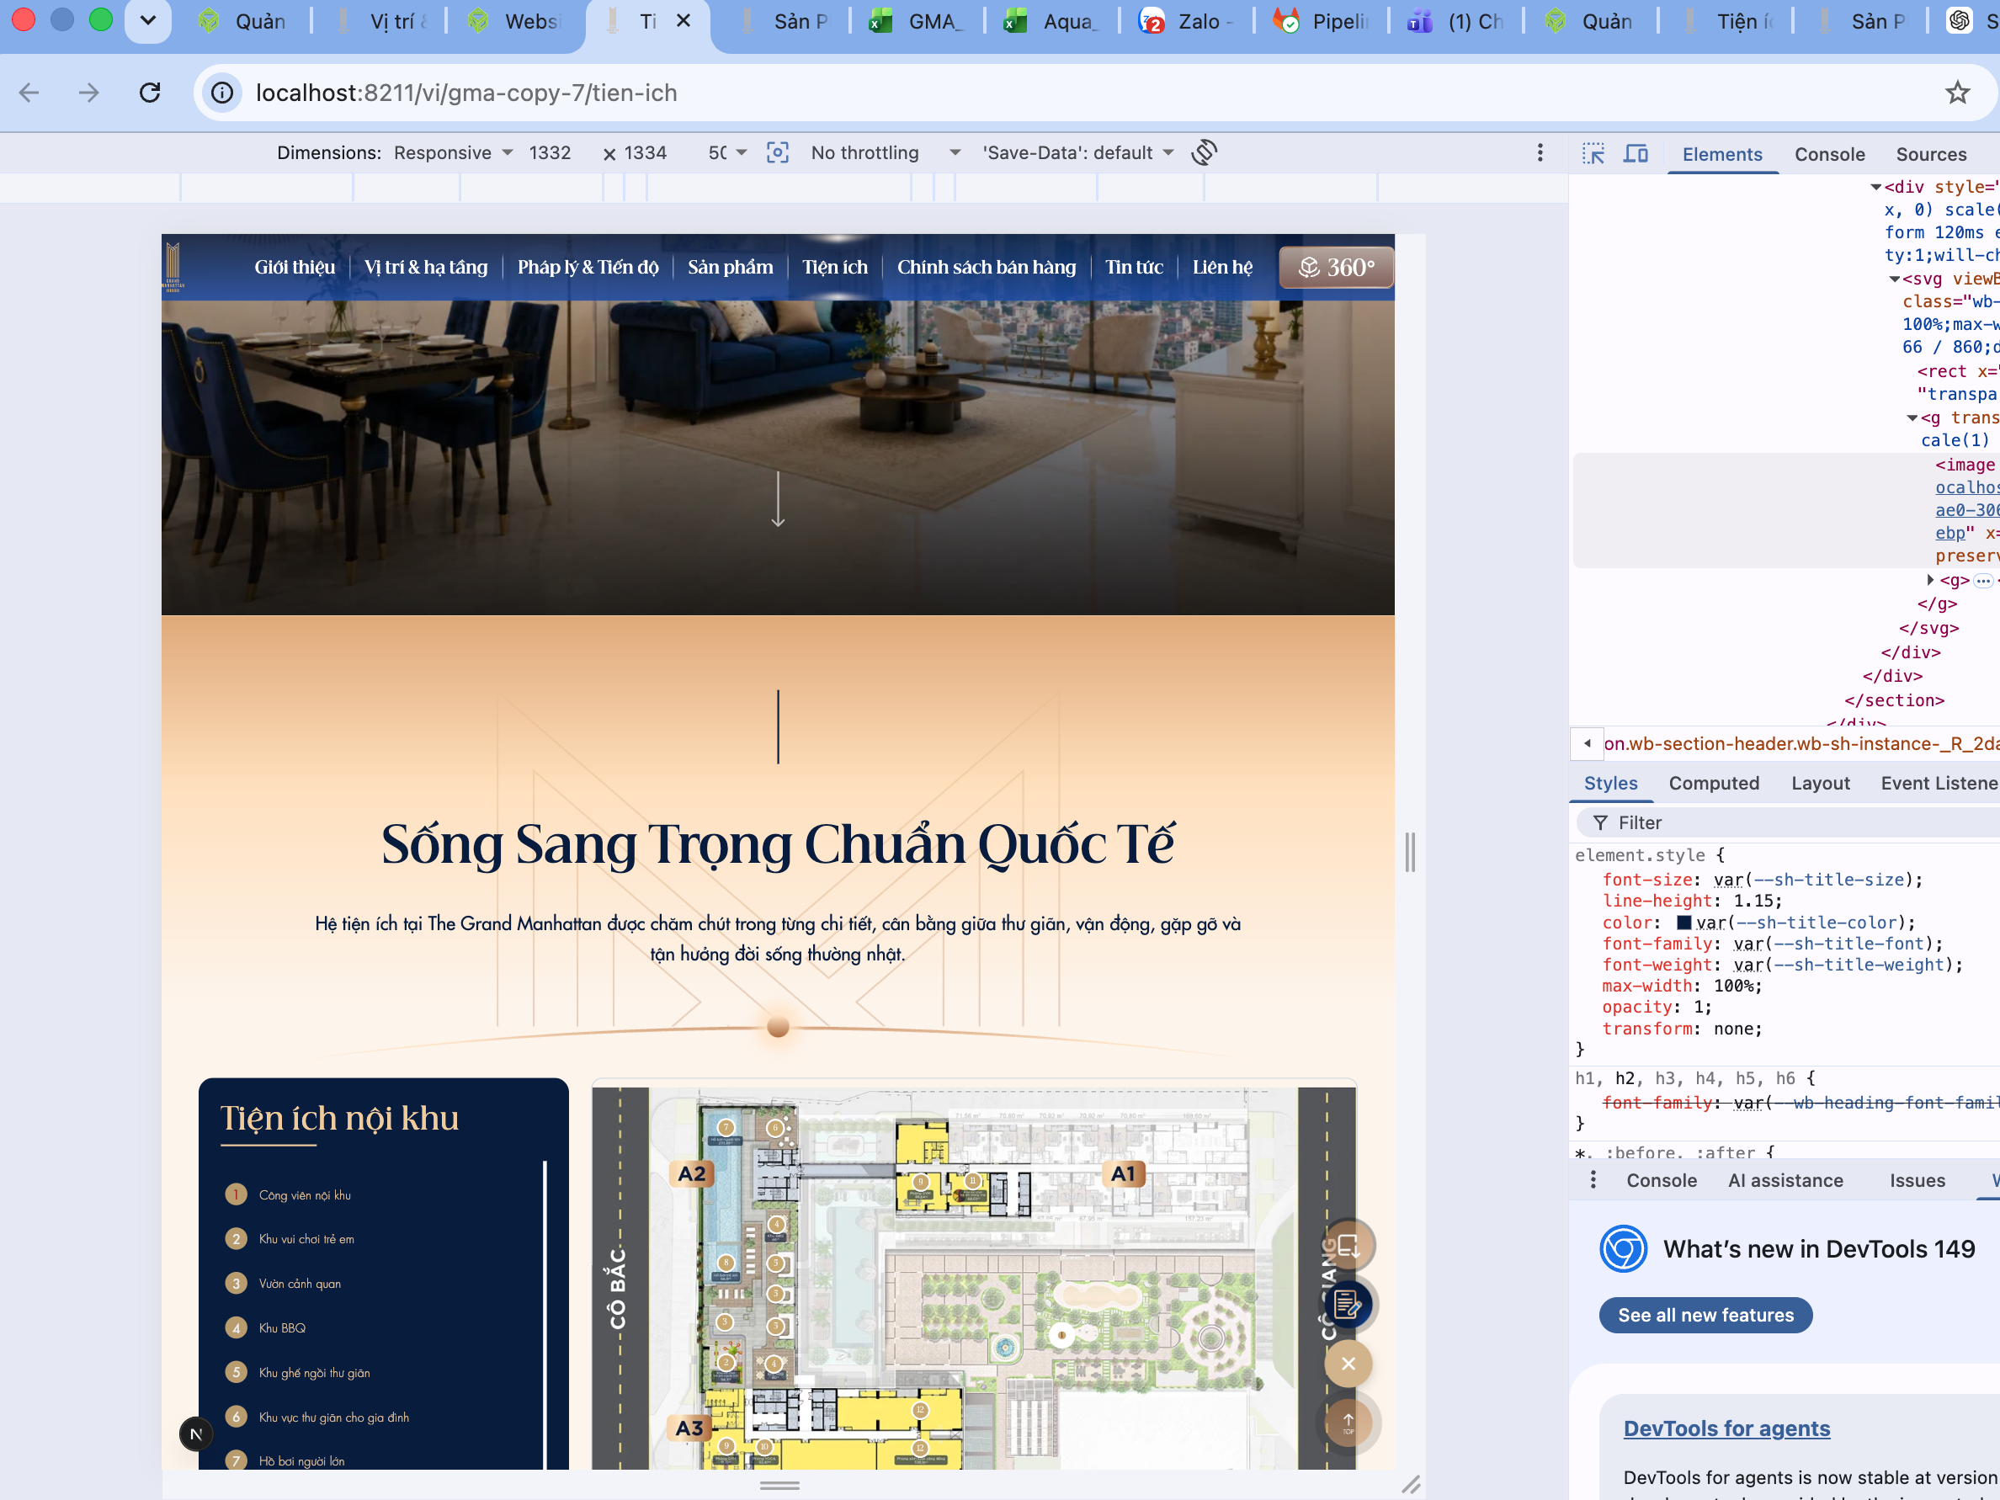This screenshot has height=1500, width=2000.
Task: Switch to DevTools Elements panel
Action: (x=1721, y=155)
